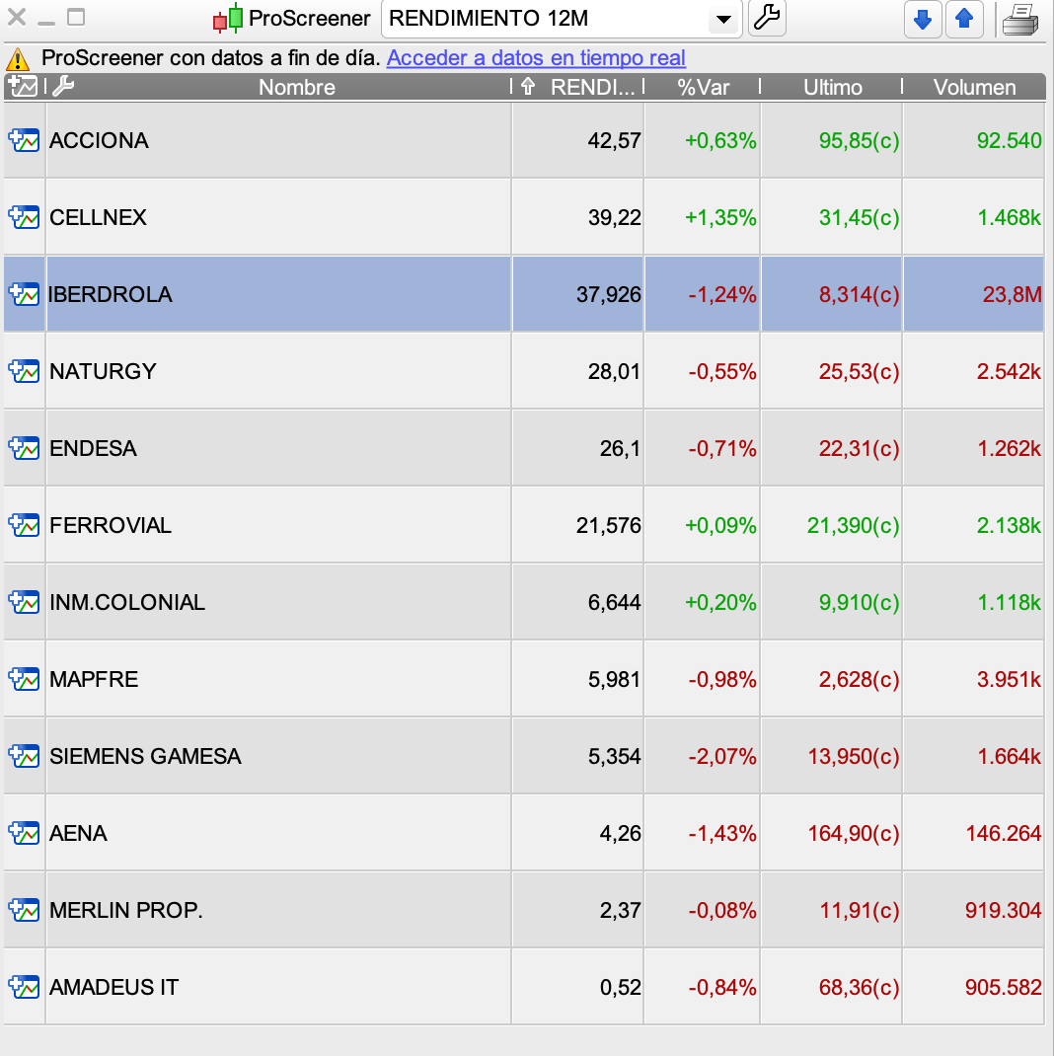Sort by the Volumen column header

click(x=974, y=87)
